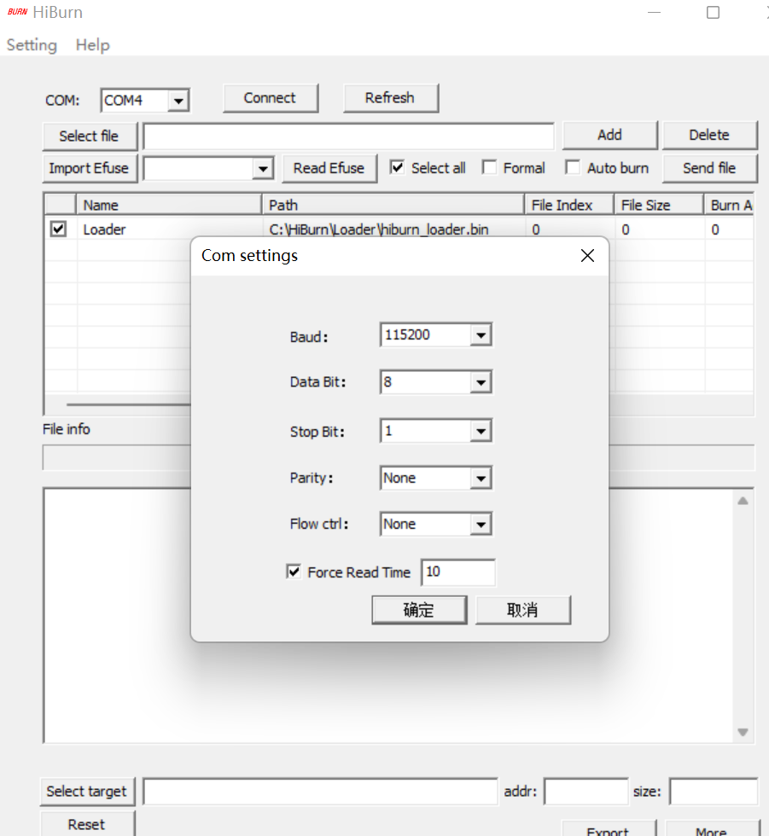Viewport: 769px width, 836px height.
Task: Click the Reset button
Action: [87, 824]
